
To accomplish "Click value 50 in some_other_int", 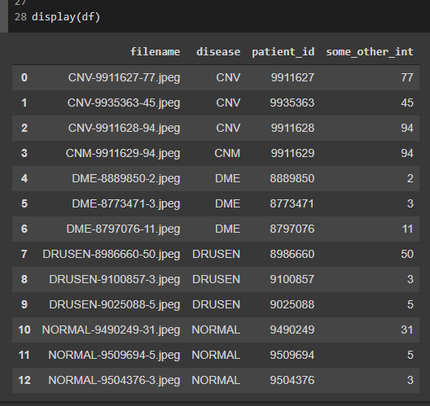I will point(407,254).
